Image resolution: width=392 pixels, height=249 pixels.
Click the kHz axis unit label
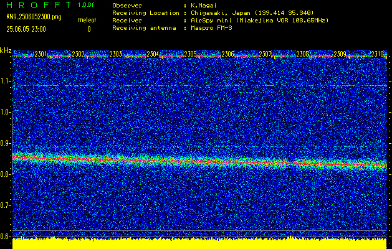pyautogui.click(x=6, y=50)
